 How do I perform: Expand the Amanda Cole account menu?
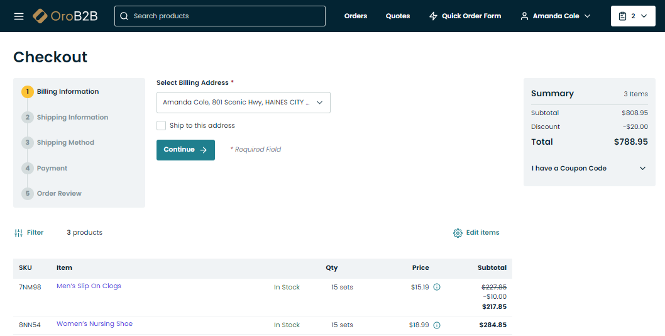(556, 16)
